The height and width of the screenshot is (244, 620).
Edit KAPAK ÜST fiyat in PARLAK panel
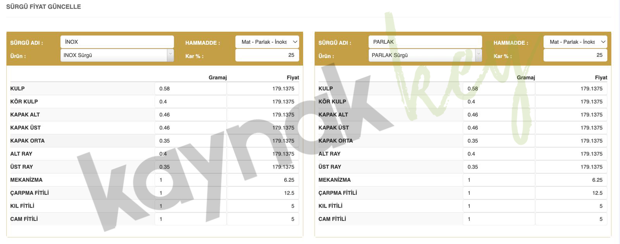571,128
